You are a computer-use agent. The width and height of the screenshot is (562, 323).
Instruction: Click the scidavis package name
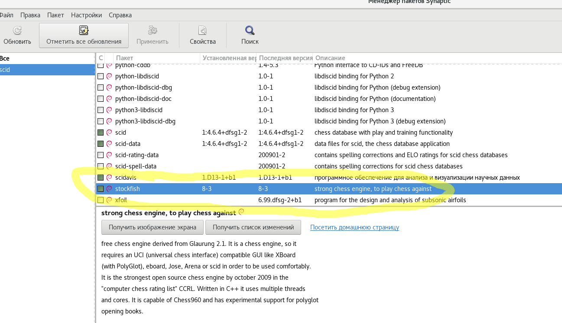127,178
